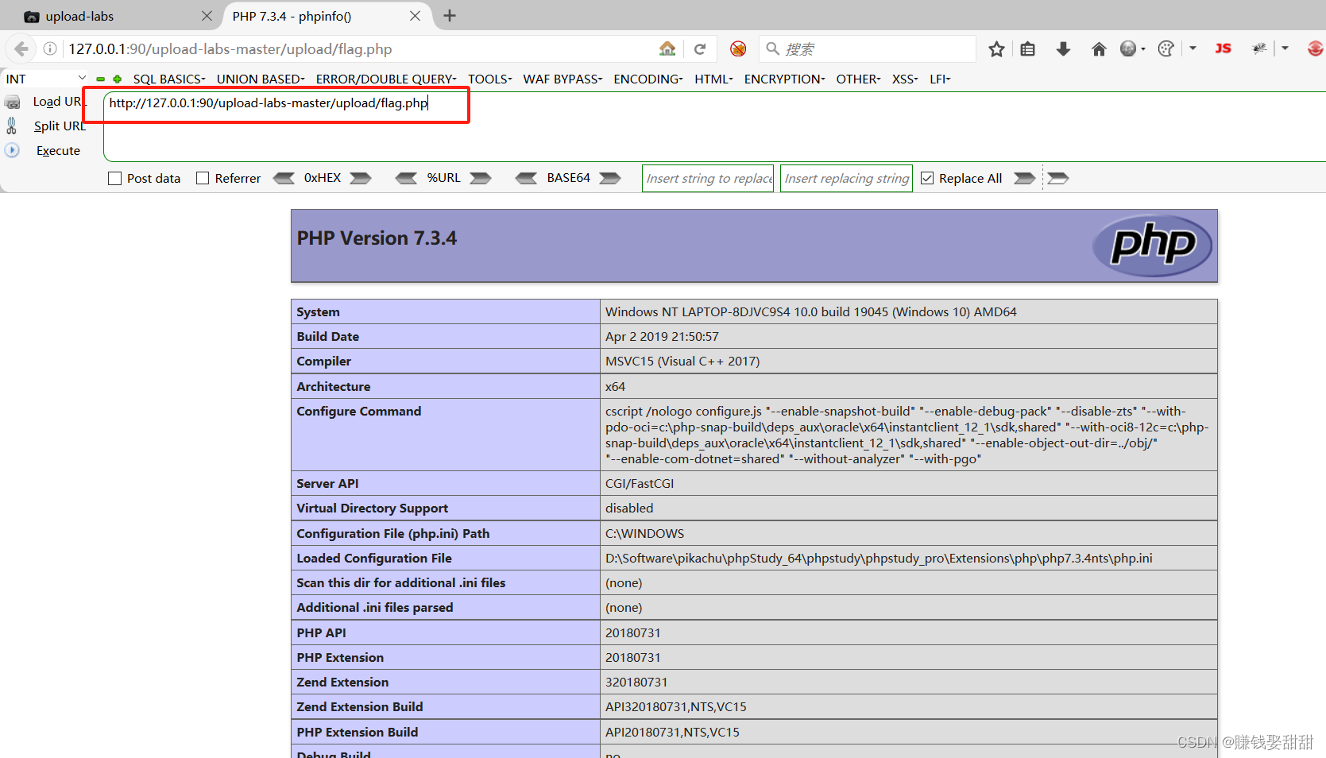
Task: Click the Load URL button label
Action: tap(59, 102)
